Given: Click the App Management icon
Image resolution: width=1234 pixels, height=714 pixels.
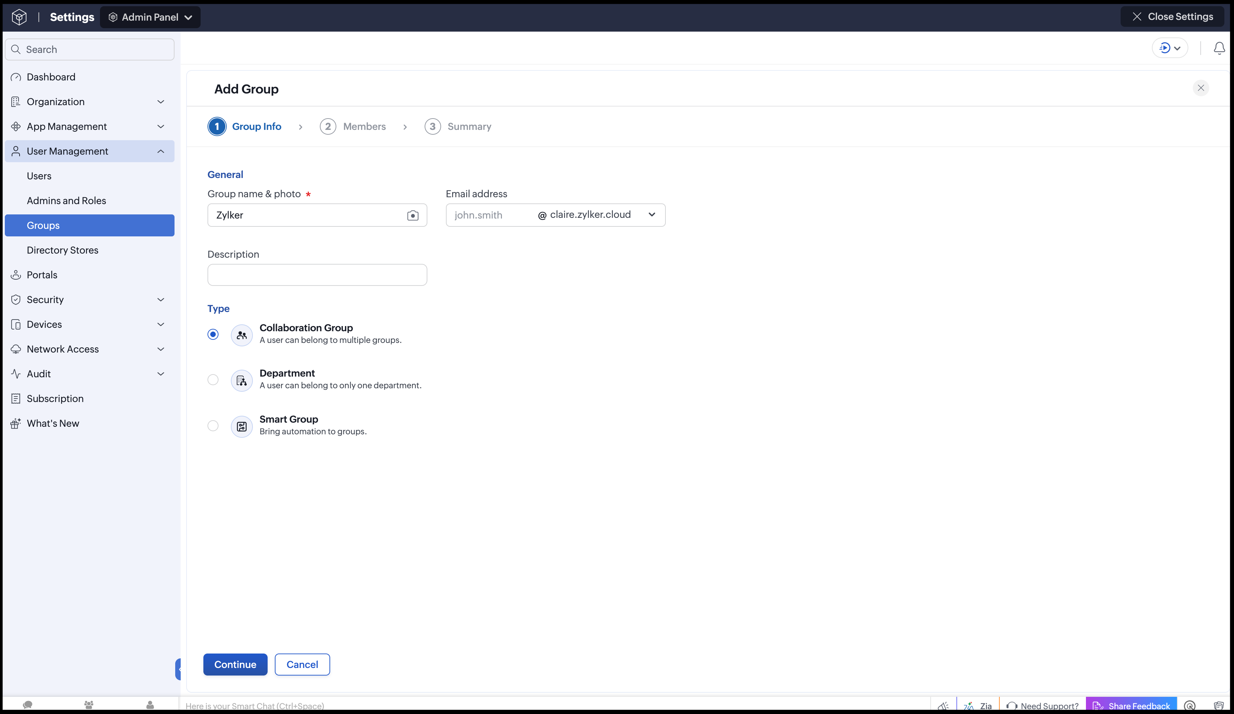Looking at the screenshot, I should (16, 126).
